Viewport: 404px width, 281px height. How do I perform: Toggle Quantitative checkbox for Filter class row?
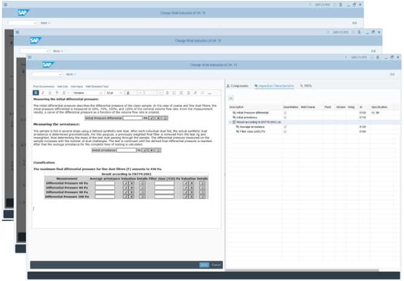[x=285, y=131]
